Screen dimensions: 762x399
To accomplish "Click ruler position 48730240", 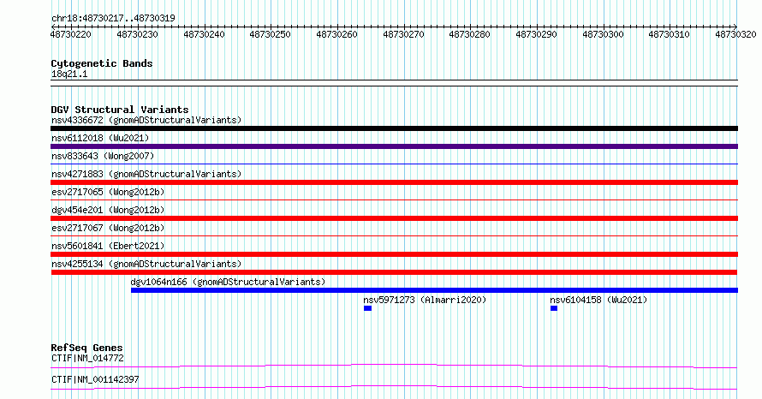I will click(204, 34).
